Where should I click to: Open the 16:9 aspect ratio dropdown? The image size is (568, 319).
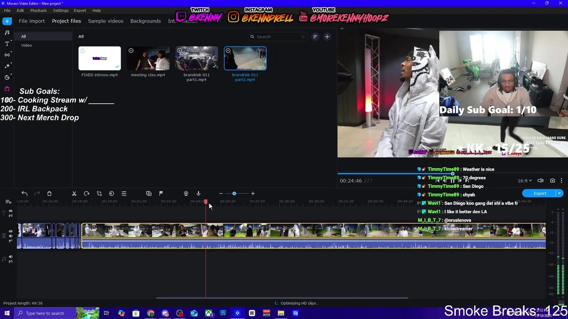click(x=525, y=181)
